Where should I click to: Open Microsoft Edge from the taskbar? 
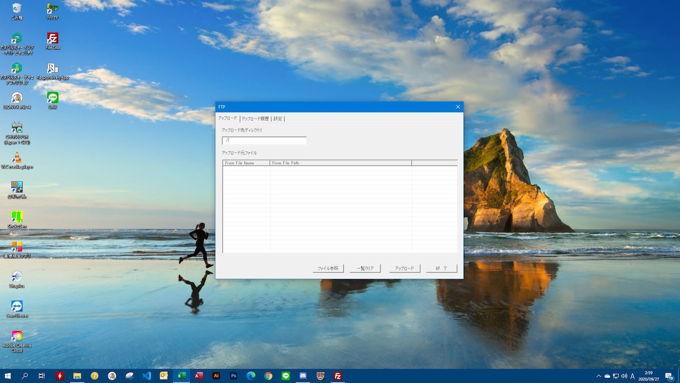coord(251,376)
